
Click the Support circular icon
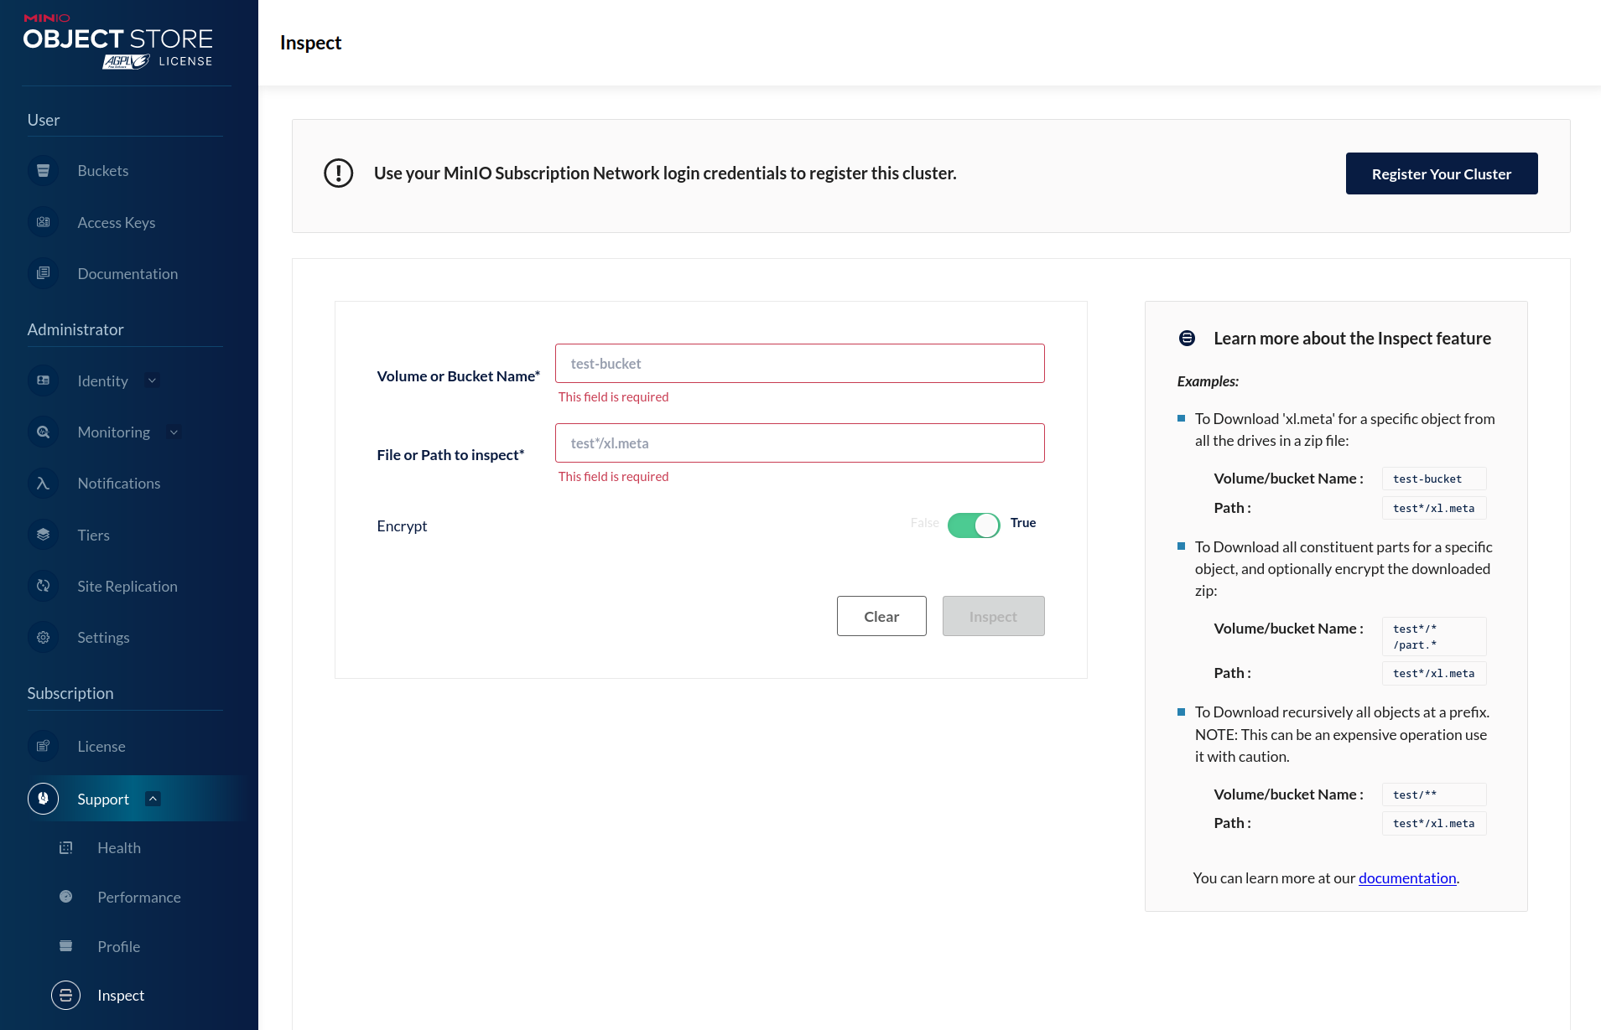(x=43, y=799)
